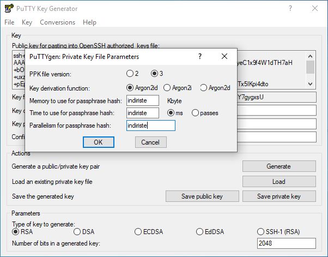
Task: Click the Generate button
Action: click(279, 166)
